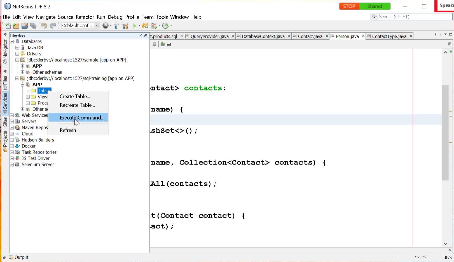Screen dimensions: 454x262
Task: Click the Profile Project toolbar icon
Action: click(165, 26)
